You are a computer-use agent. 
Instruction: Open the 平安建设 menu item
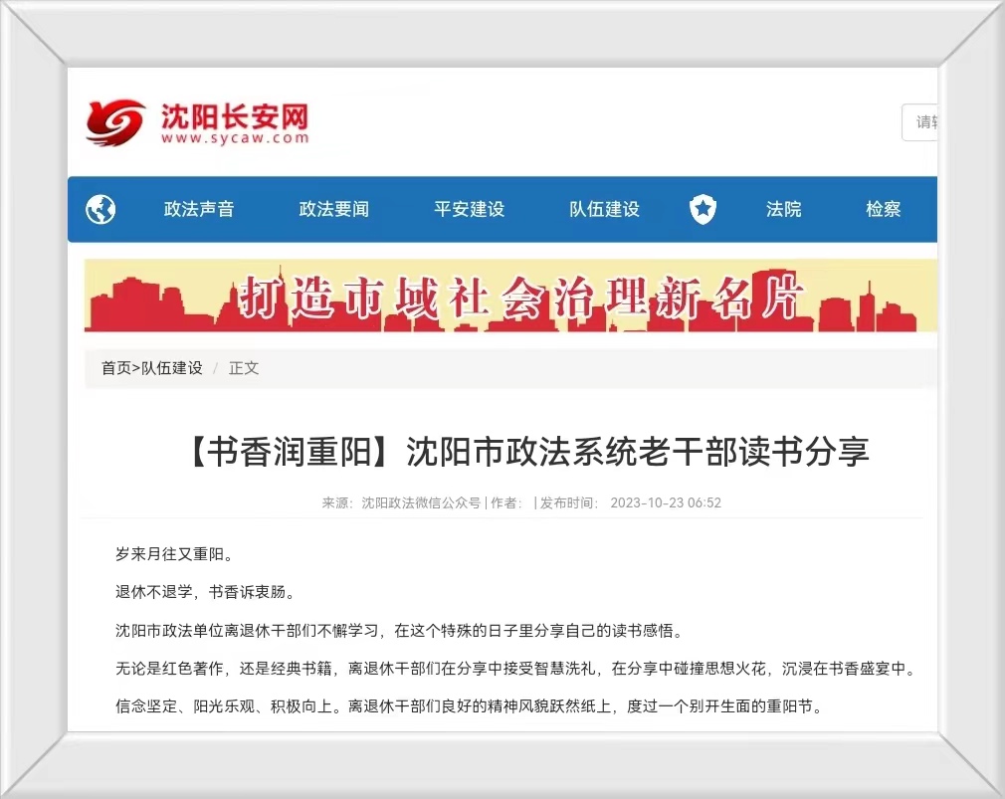pos(470,209)
